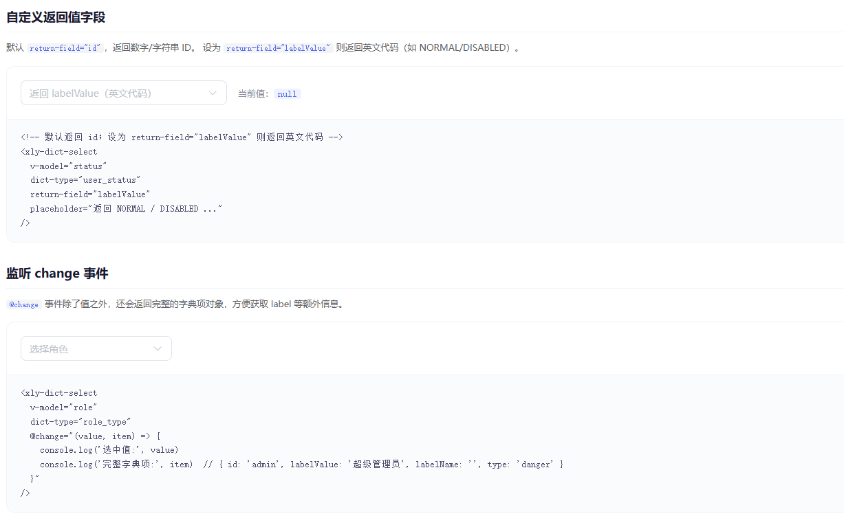Click the null current value badge
This screenshot has width=844, height=525.
[287, 93]
